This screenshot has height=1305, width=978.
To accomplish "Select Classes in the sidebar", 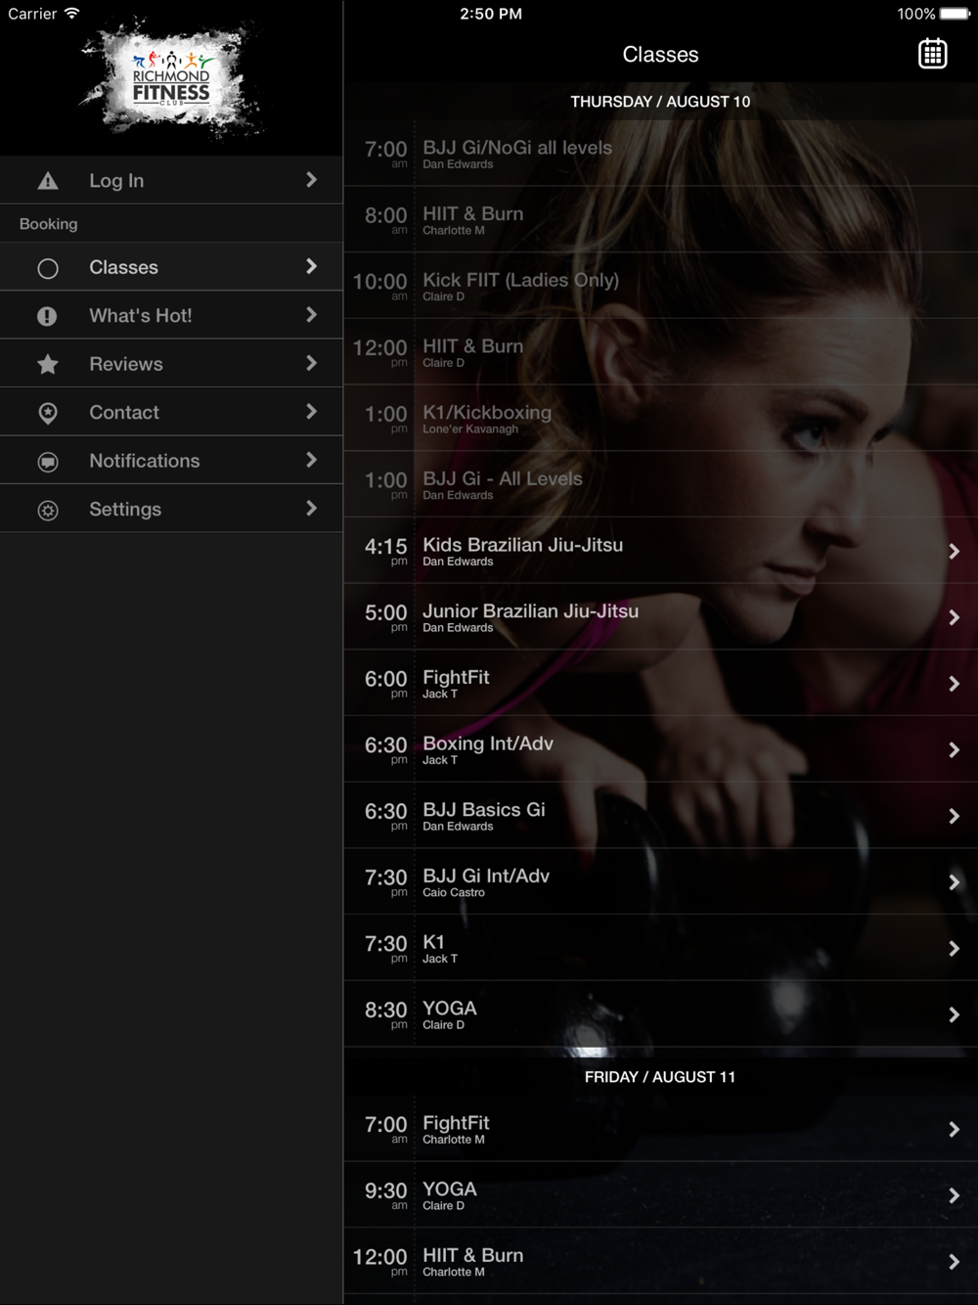I will 171,267.
